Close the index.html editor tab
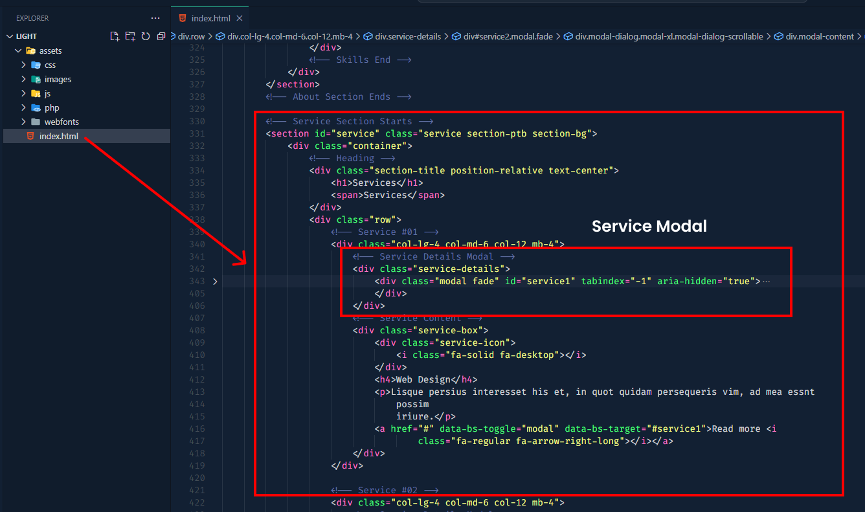 click(240, 18)
